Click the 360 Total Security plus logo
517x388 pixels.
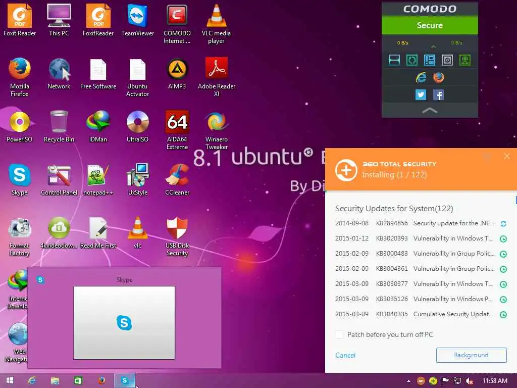coord(346,170)
